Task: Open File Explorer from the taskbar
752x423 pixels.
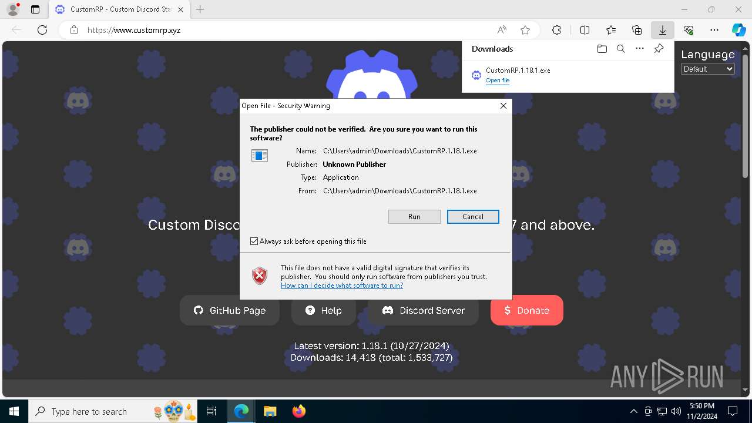Action: pos(270,411)
